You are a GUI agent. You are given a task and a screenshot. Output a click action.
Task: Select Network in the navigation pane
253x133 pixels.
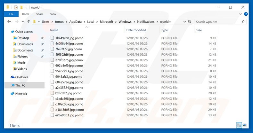tap(19, 94)
